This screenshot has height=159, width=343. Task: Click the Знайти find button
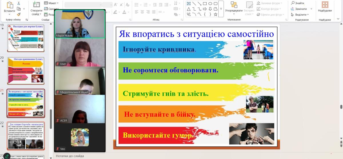[x=298, y=3]
